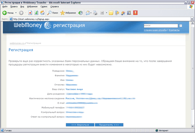The image size is (195, 133).
Task: Click the yellow note toolbar icon
Action: tap(111, 13)
